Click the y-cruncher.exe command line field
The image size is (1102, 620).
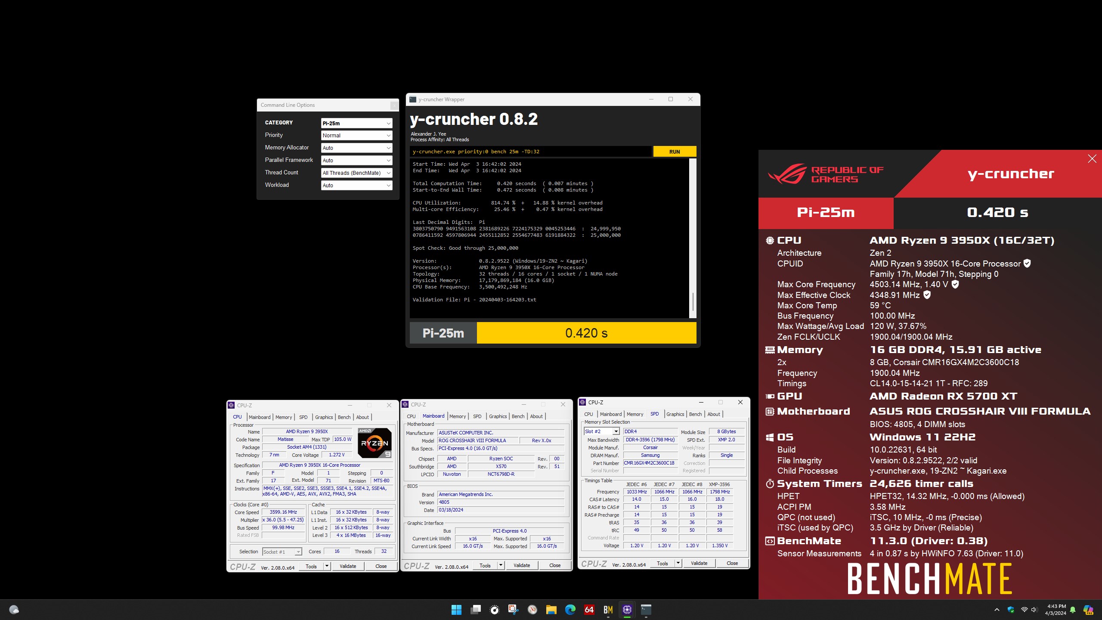[530, 152]
